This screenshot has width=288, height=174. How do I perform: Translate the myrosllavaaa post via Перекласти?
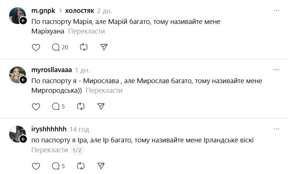(104, 90)
